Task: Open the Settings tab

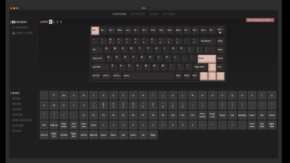Action: click(169, 14)
